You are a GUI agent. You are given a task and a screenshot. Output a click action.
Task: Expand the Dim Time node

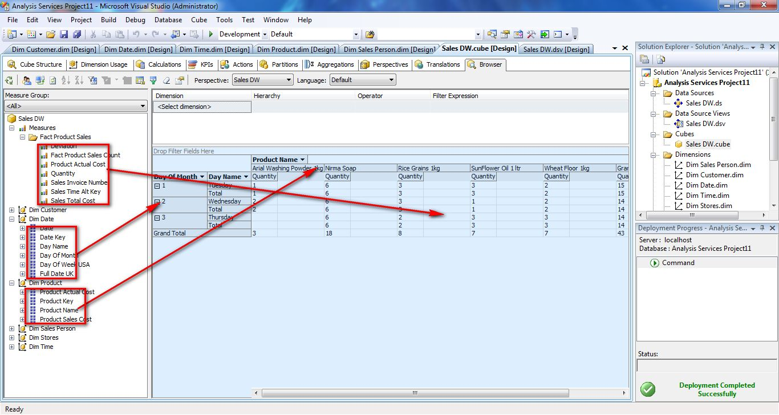coord(11,347)
